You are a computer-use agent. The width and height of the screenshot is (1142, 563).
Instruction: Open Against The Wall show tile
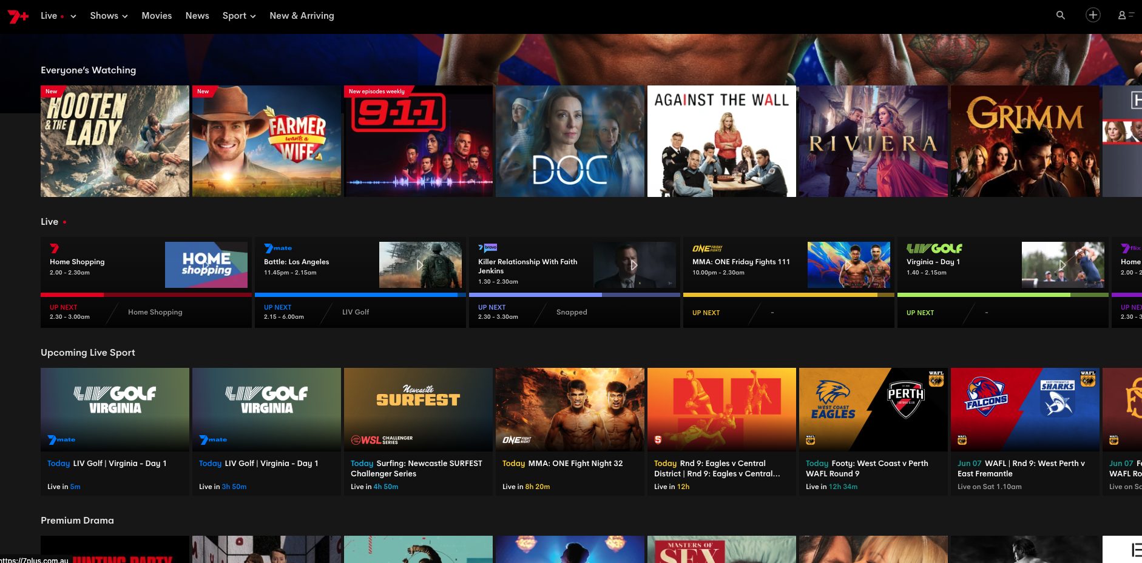point(721,141)
